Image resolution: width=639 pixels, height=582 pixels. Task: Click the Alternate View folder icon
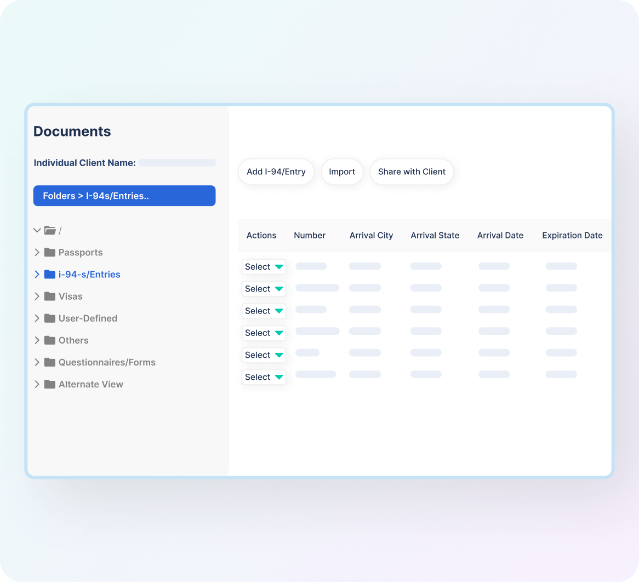click(x=50, y=384)
